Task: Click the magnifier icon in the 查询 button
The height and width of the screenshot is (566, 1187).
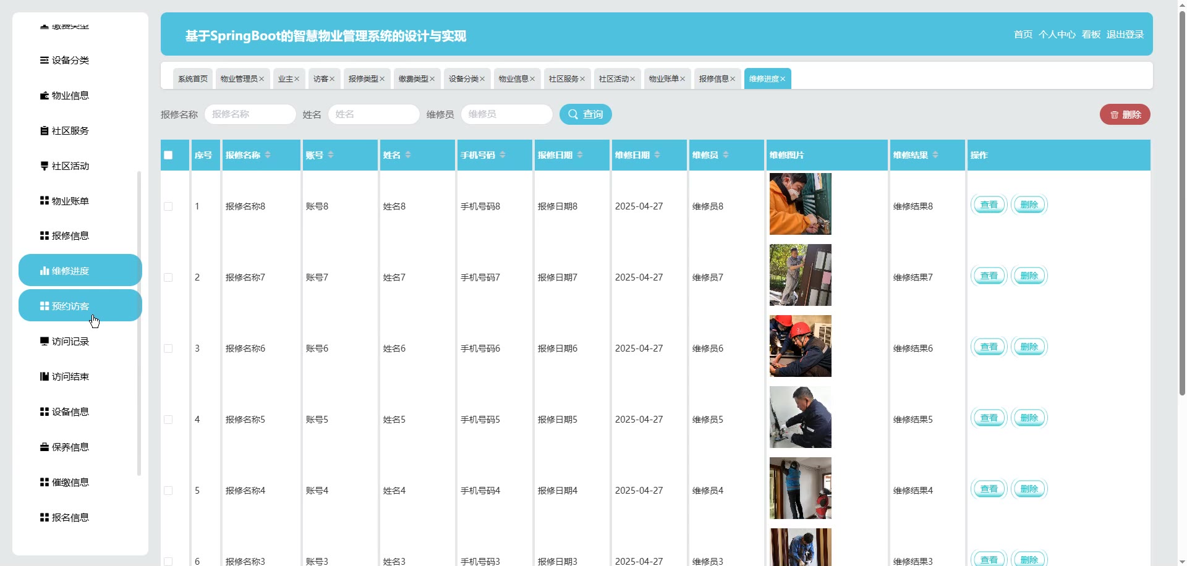Action: [x=573, y=114]
